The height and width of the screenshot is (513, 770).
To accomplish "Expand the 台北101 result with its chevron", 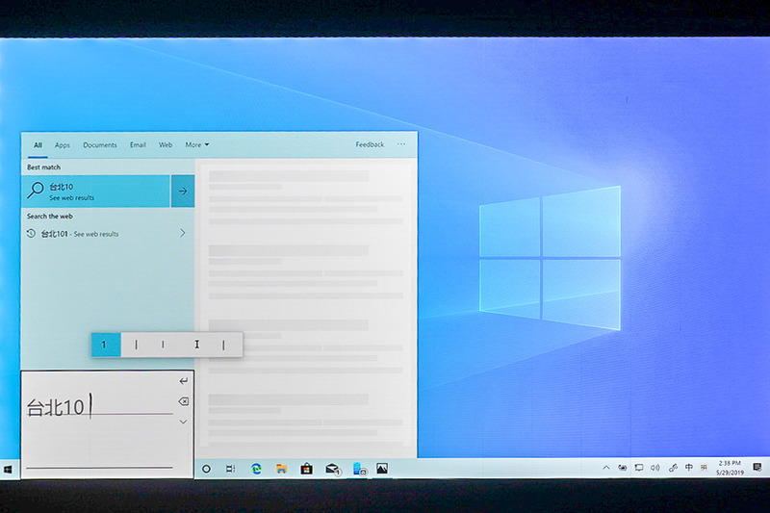I will point(182,233).
